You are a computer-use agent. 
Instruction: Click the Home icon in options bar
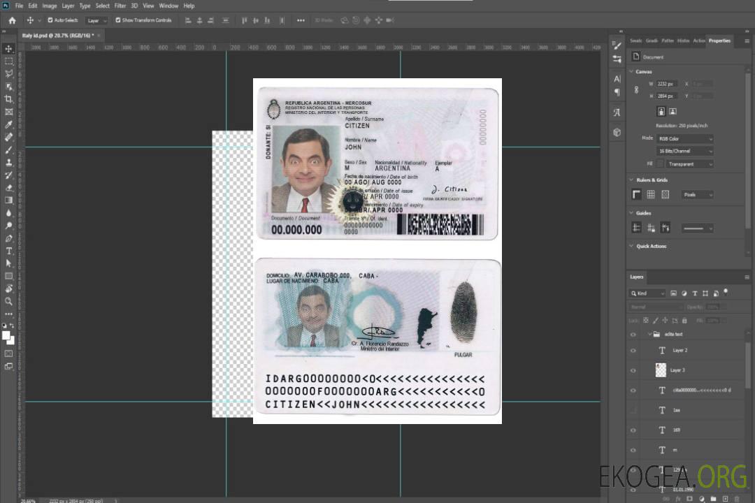point(12,20)
